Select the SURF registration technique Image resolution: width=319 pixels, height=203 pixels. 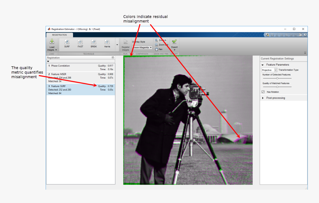(67, 43)
